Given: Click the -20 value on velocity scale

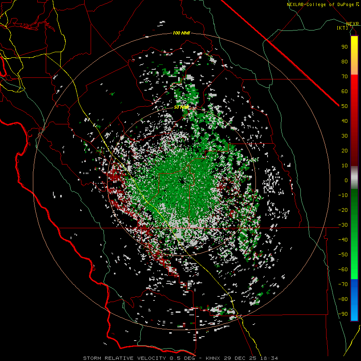Looking at the screenshot, I should 343,210.
